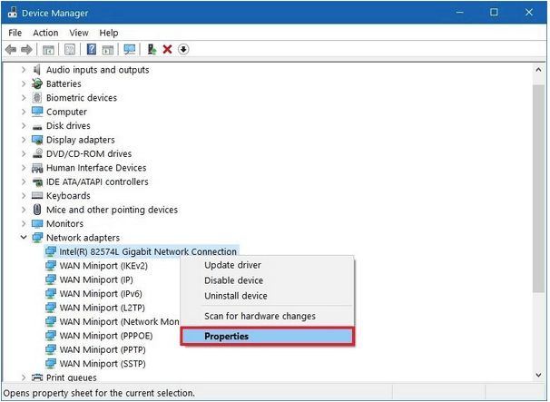Expand the Keyboards node
Viewport: 550px width, 402px height.
pyautogui.click(x=24, y=195)
